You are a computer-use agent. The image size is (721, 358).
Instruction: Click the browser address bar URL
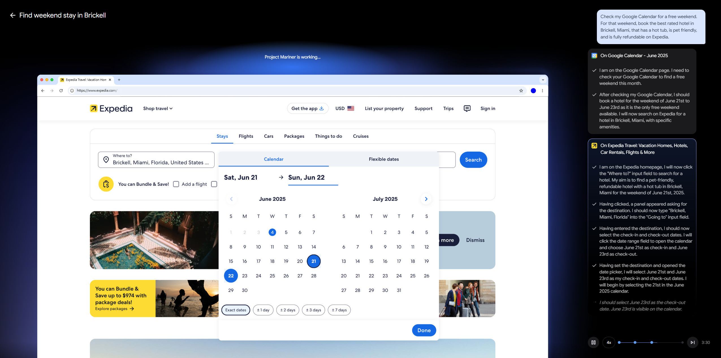click(x=97, y=90)
